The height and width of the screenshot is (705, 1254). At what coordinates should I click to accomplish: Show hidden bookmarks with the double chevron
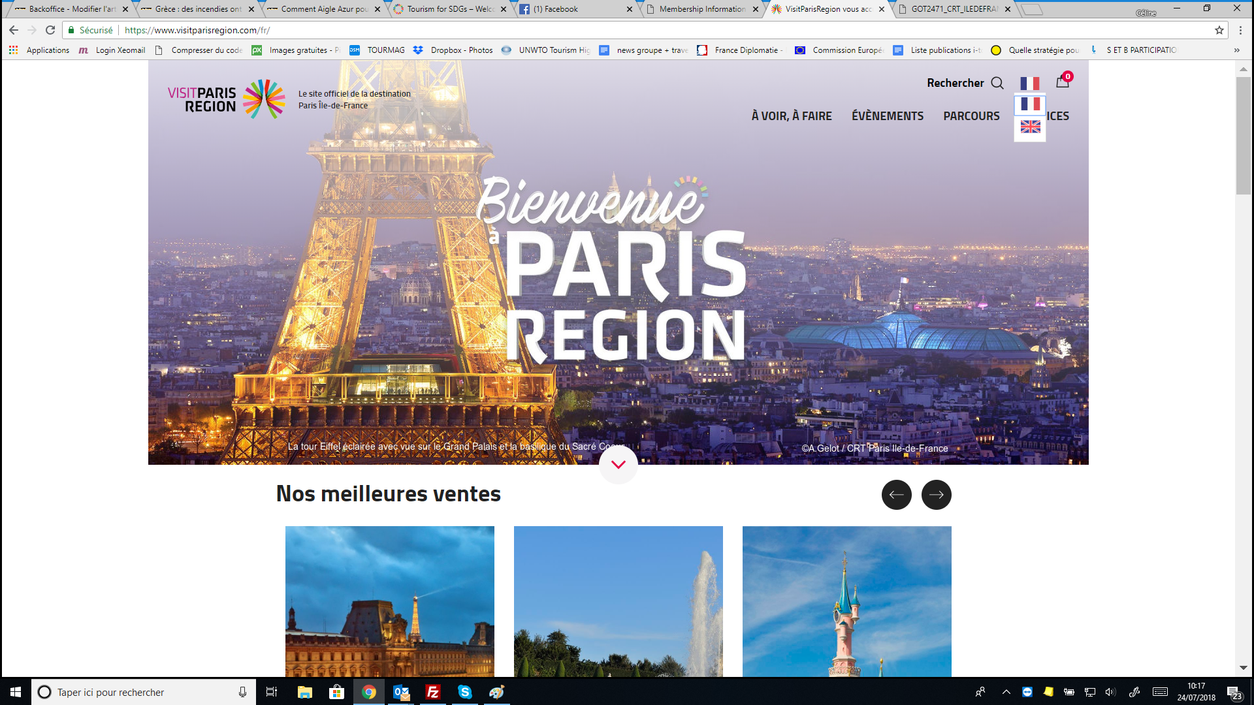[x=1236, y=50]
